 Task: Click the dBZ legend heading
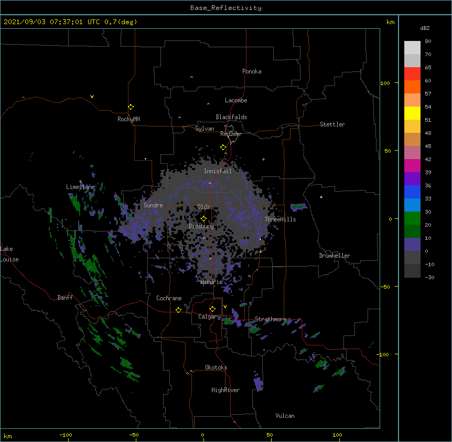point(425,28)
